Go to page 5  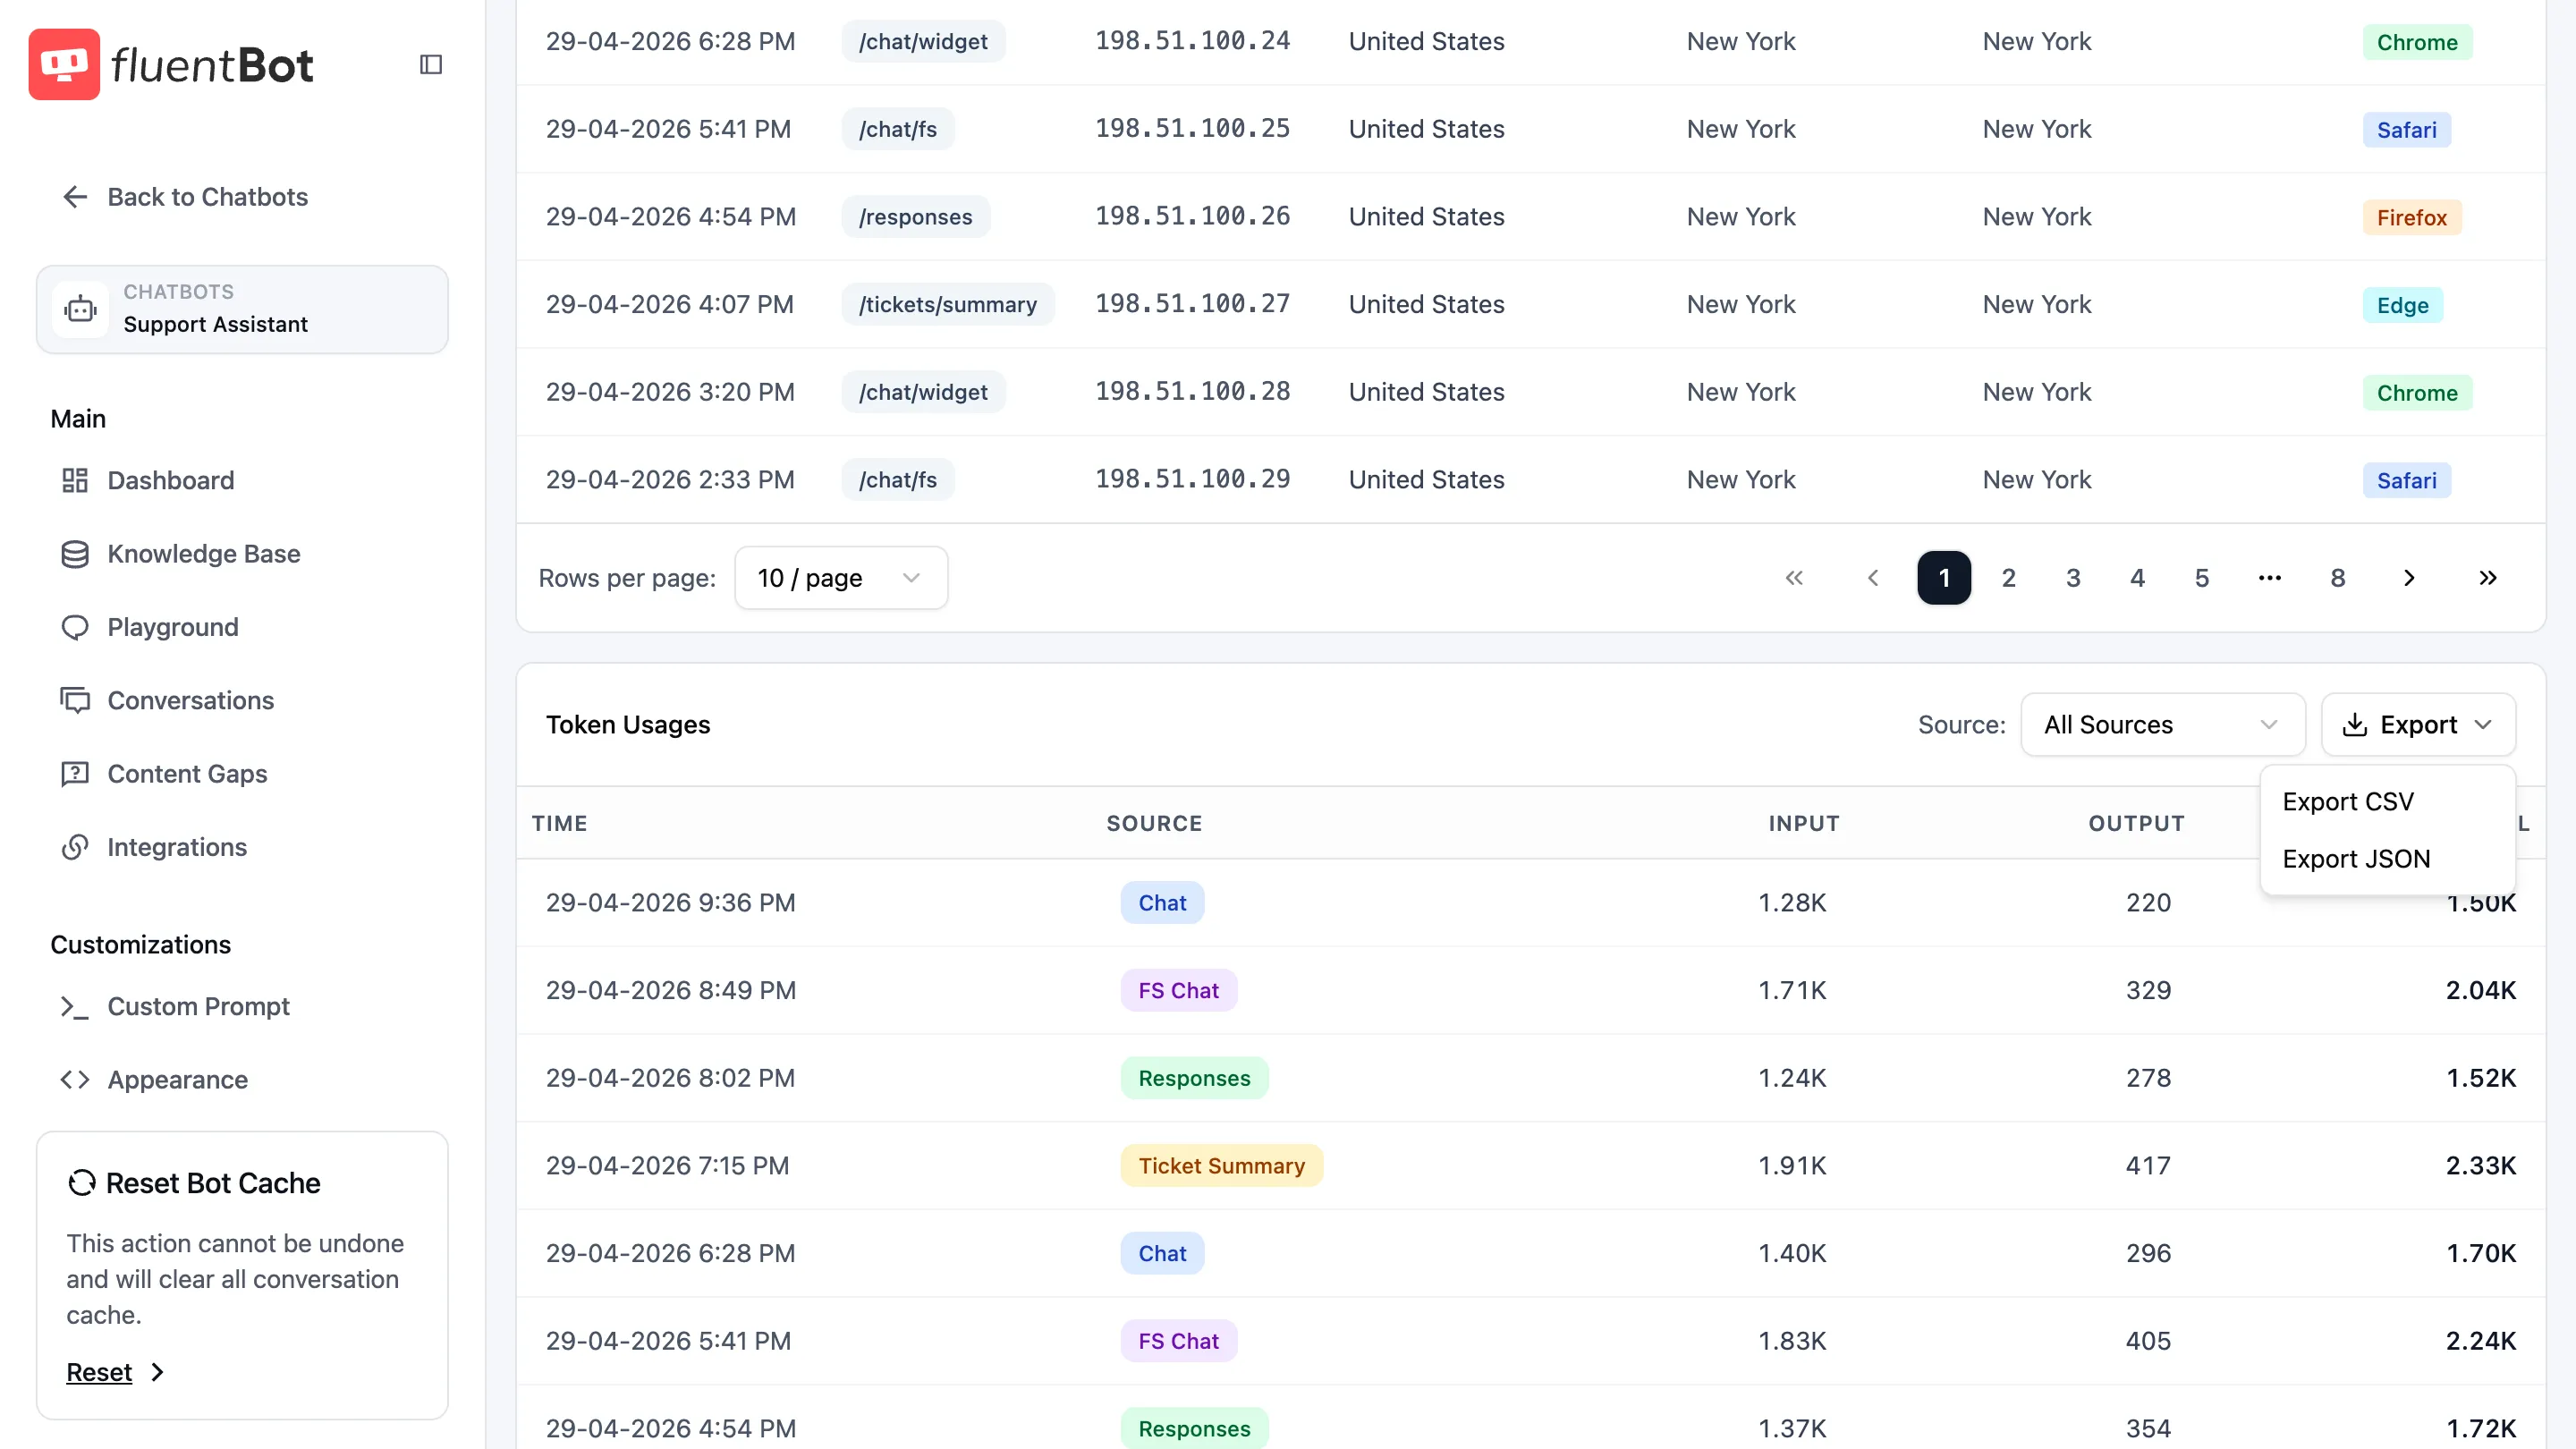(x=2202, y=578)
